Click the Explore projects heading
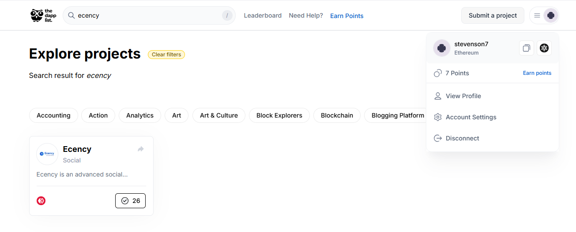This screenshot has height=232, width=576. pyautogui.click(x=85, y=54)
